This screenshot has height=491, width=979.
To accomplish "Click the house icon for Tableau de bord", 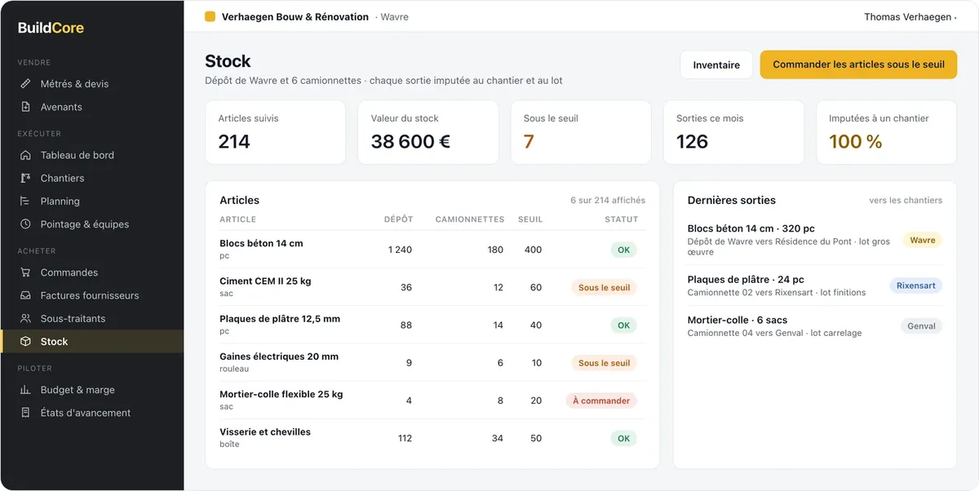I will click(x=25, y=155).
